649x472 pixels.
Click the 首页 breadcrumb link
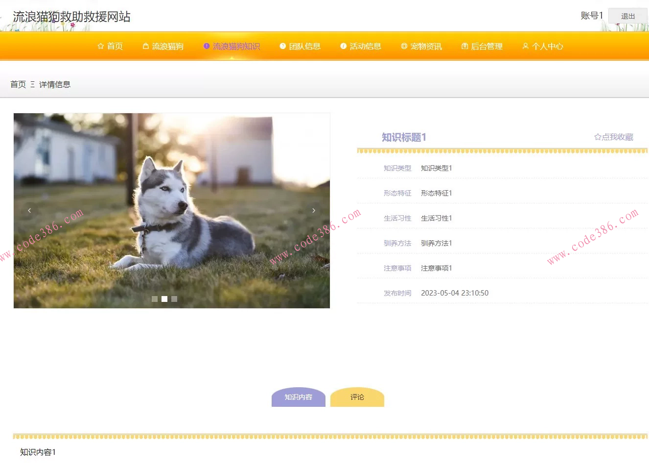pos(18,84)
